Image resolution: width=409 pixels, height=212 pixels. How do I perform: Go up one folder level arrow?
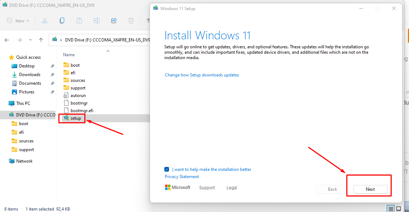pos(41,40)
